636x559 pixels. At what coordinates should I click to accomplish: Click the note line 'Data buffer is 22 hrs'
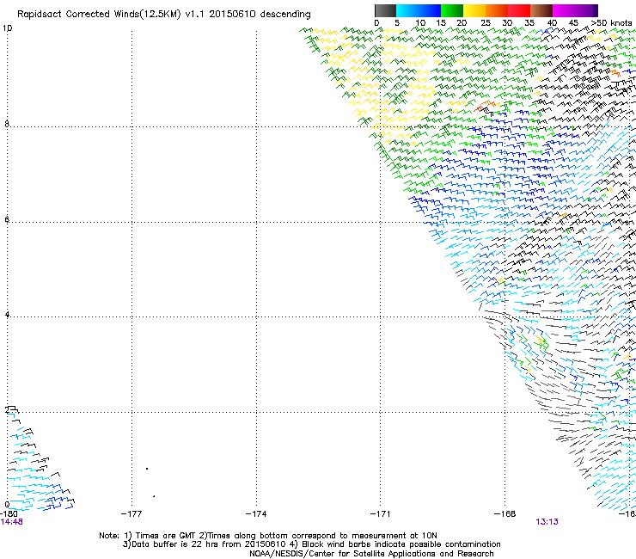311,544
